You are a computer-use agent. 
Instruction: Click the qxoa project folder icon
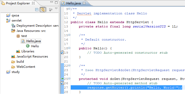[x=8, y=15]
